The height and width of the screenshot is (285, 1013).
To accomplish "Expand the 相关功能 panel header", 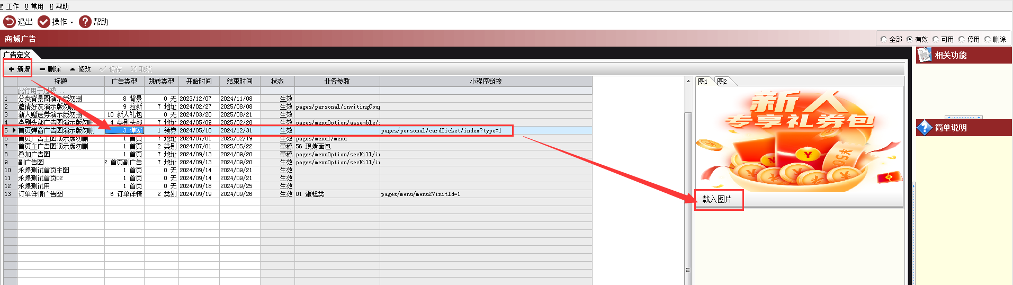I will (964, 55).
